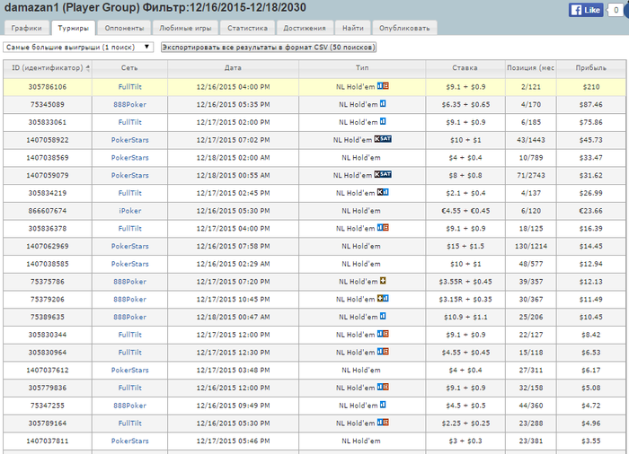Select tournament ID 1407038585
This screenshot has height=454, width=629.
coord(48,264)
